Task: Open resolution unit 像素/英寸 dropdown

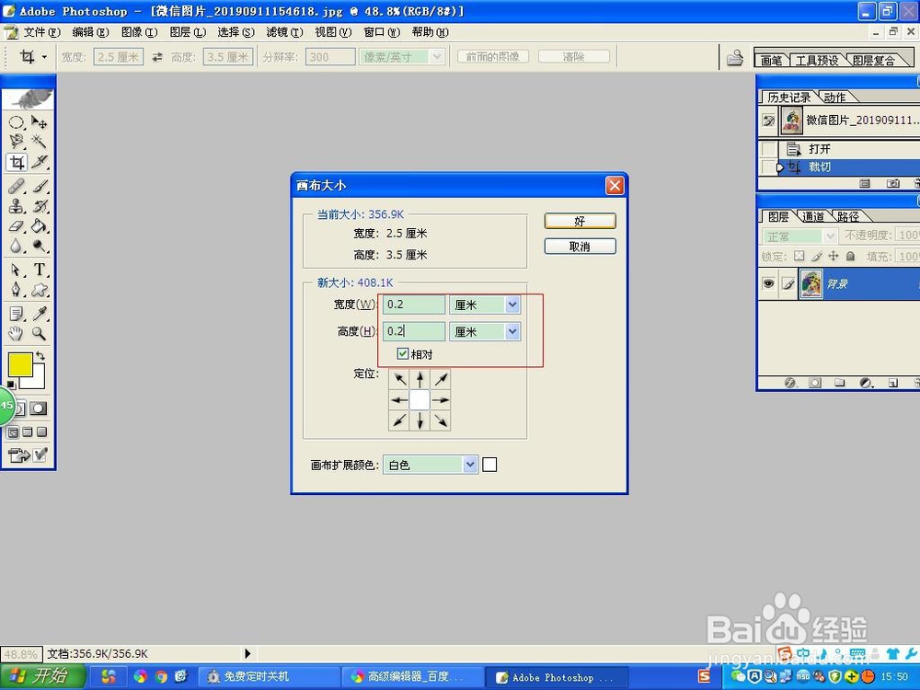Action: click(436, 57)
